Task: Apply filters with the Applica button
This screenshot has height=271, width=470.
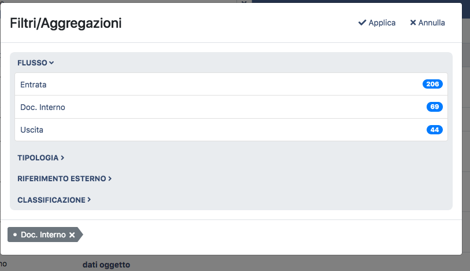Action: 377,23
